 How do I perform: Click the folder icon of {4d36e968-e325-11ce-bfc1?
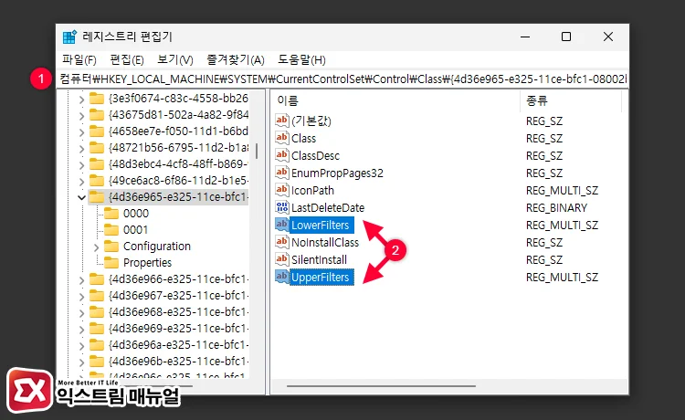pos(97,311)
